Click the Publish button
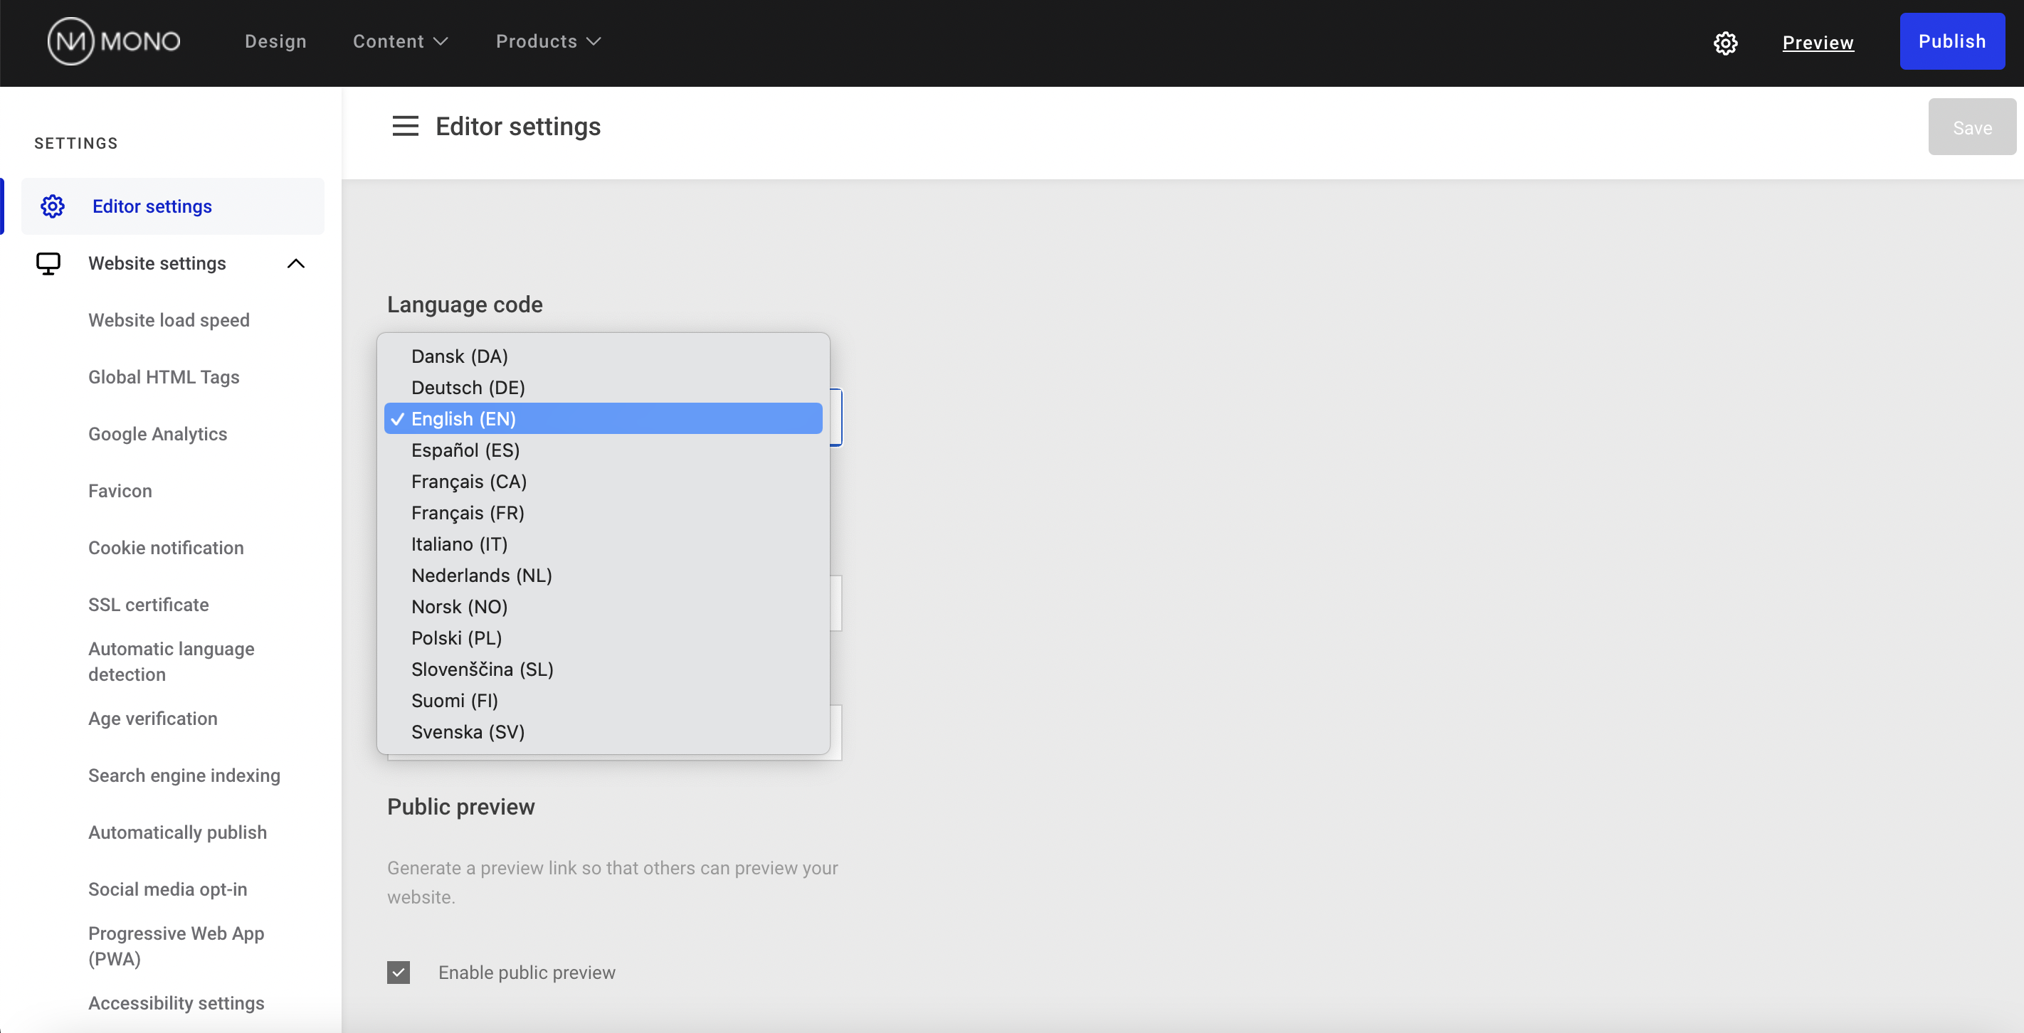 (x=1951, y=41)
